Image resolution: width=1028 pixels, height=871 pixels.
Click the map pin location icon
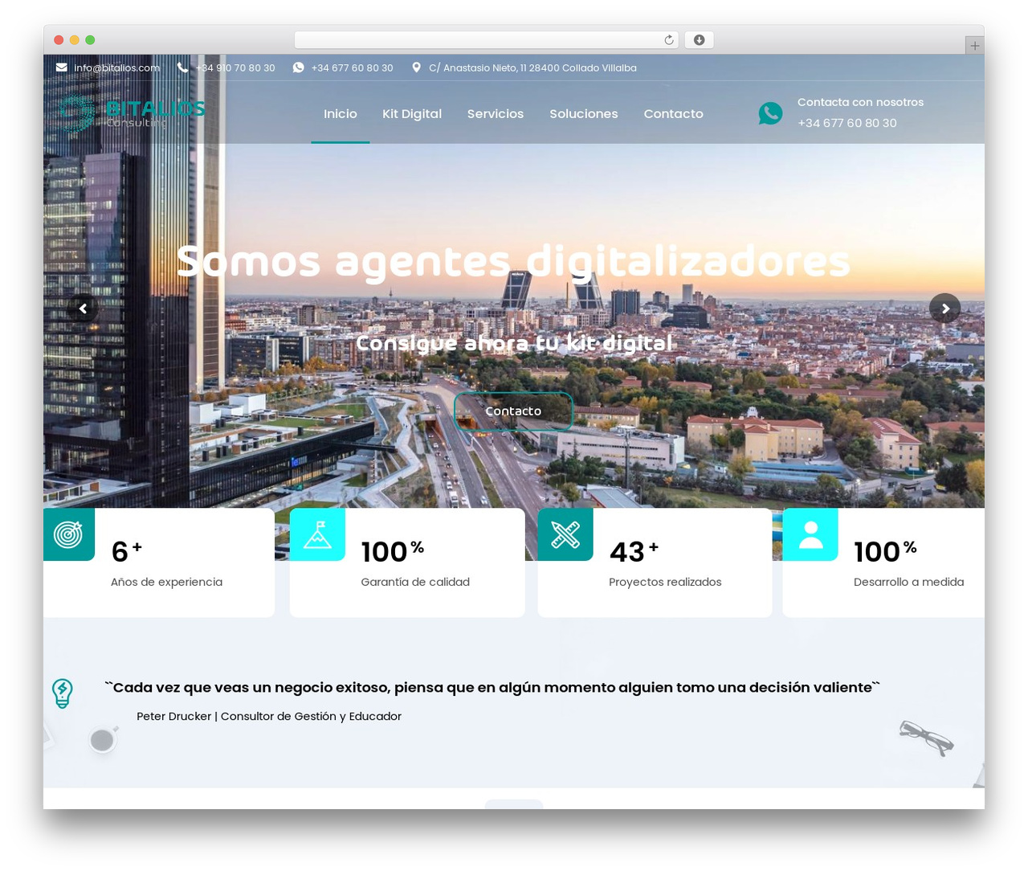(x=416, y=67)
